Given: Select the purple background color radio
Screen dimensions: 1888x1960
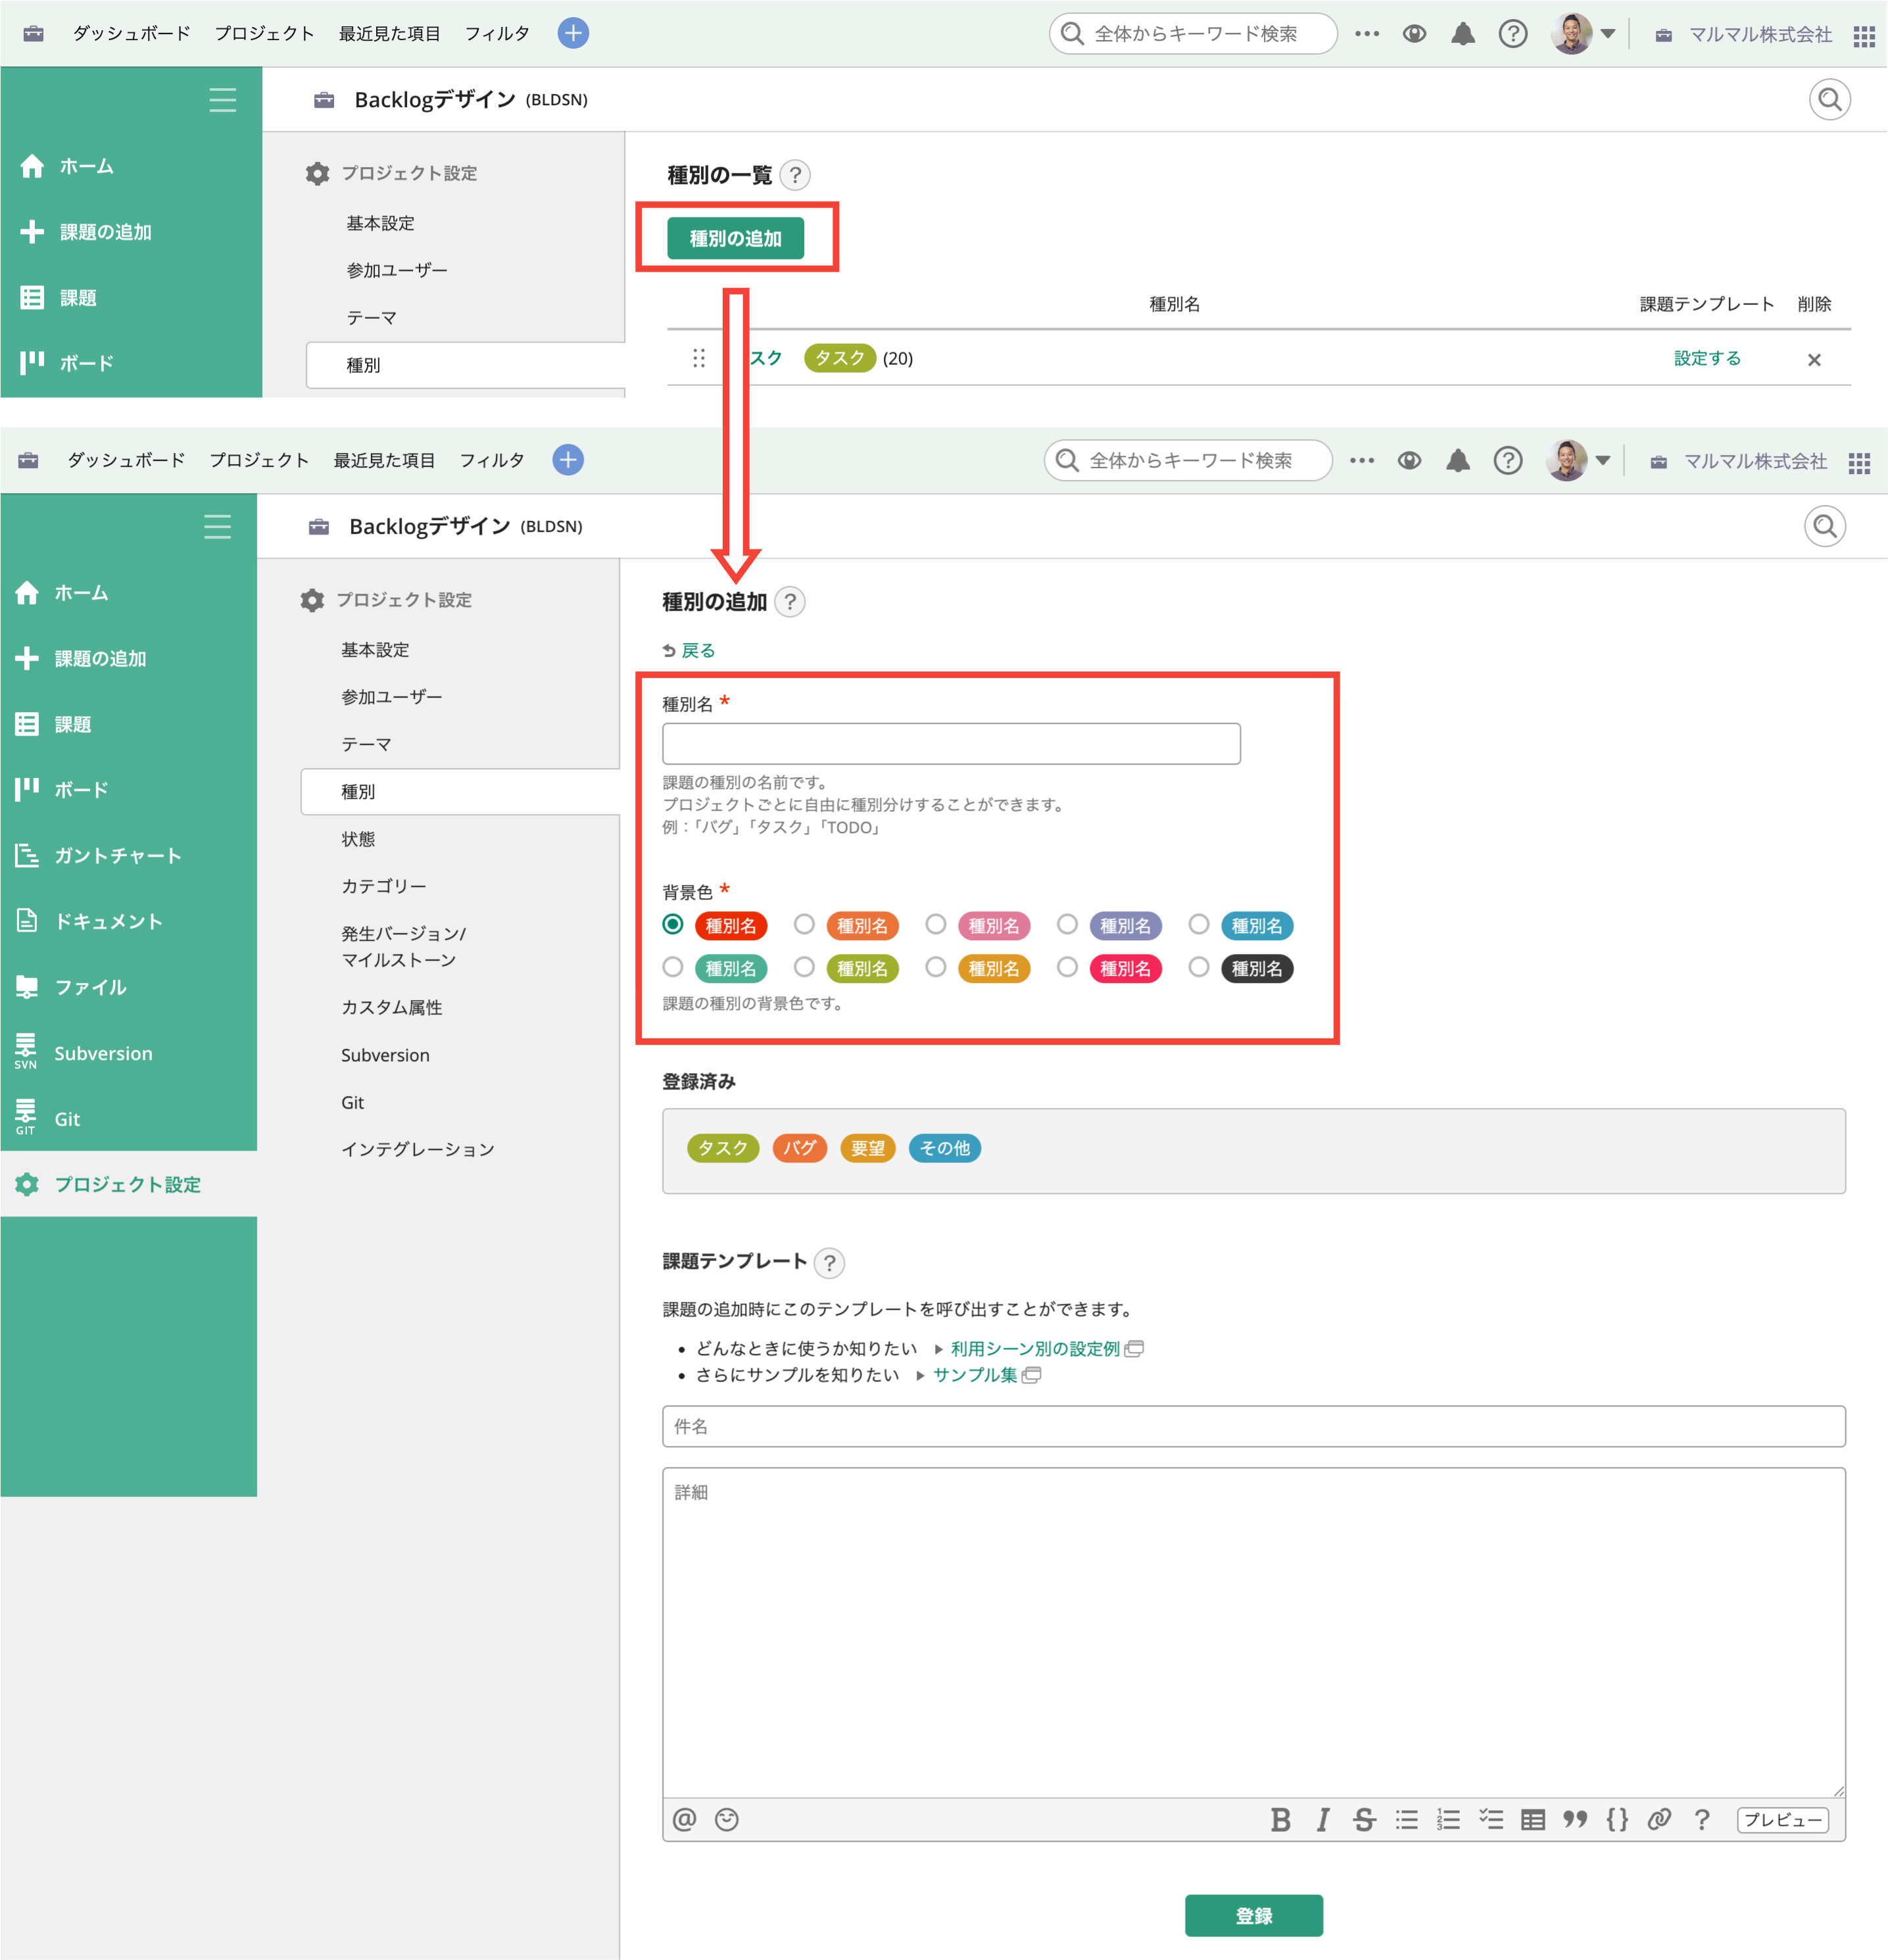Looking at the screenshot, I should pyautogui.click(x=1067, y=924).
